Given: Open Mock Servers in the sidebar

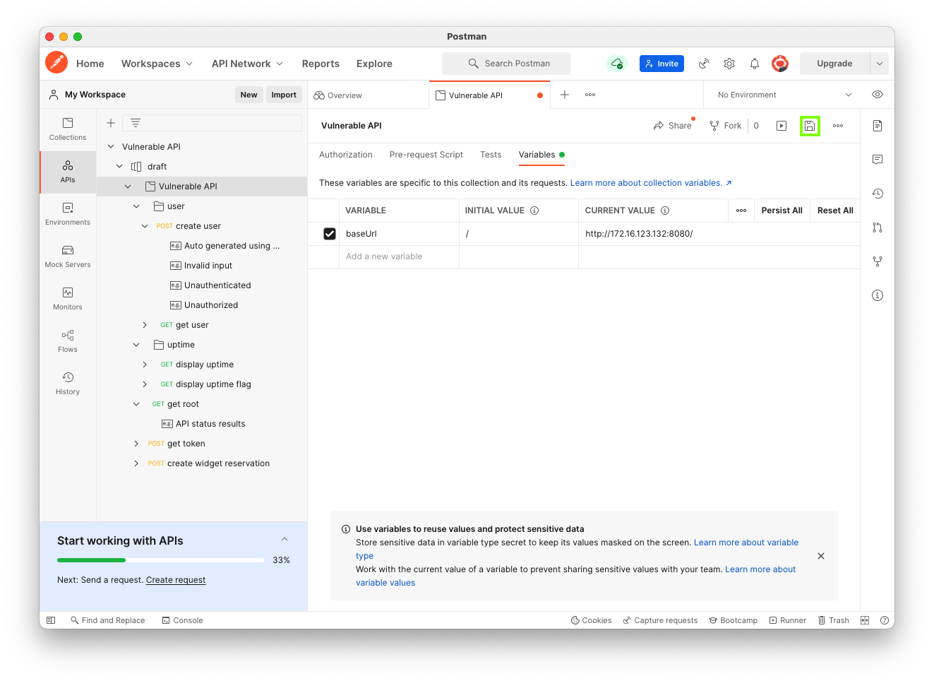Looking at the screenshot, I should 68,256.
